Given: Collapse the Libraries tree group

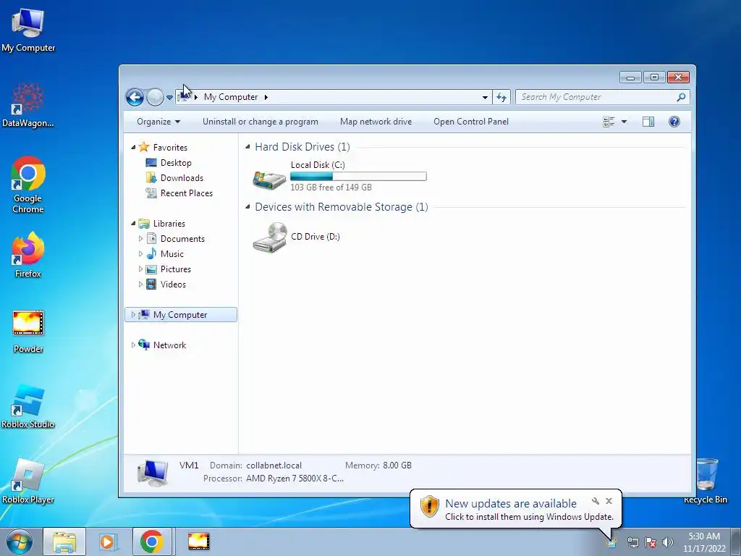Looking at the screenshot, I should (x=133, y=224).
